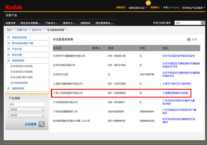Click 消费产品 in the breadcrumb
207x145 pixels.
coord(22,30)
